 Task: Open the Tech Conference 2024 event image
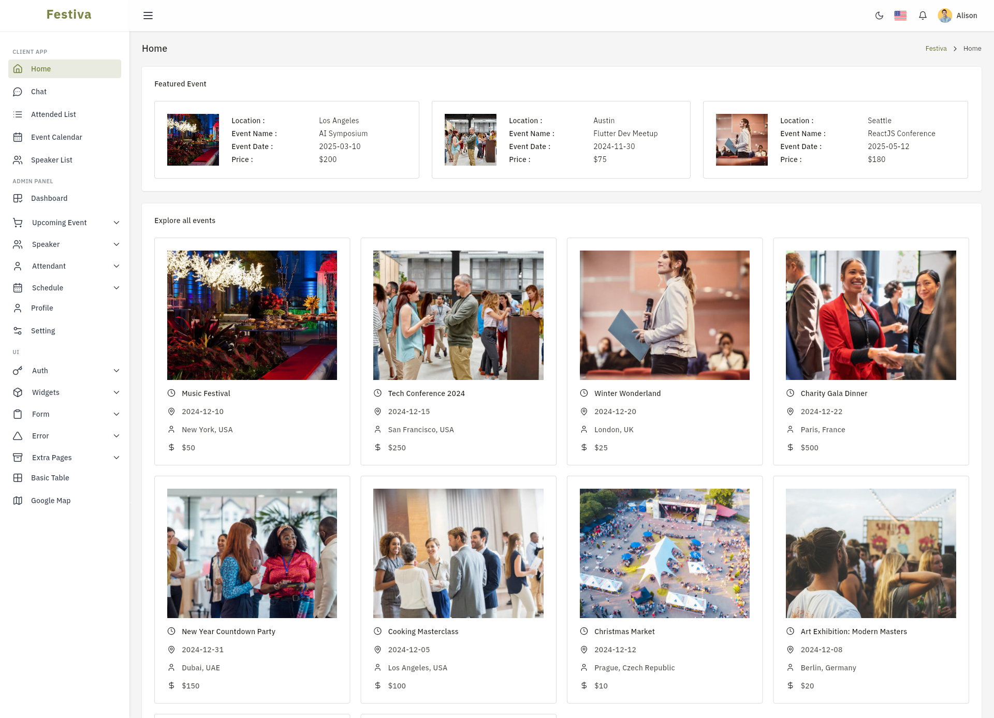458,315
